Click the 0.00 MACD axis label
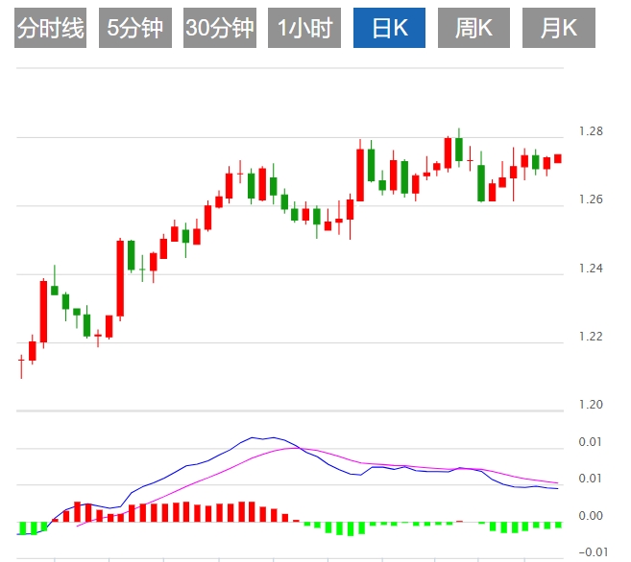The width and height of the screenshot is (631, 562). [592, 516]
